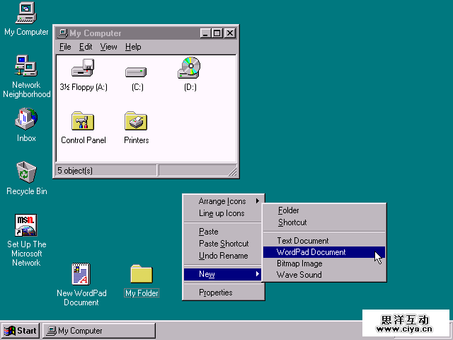Click the Network Neighborhood desktop icon
453x340 pixels.
pyautogui.click(x=26, y=67)
